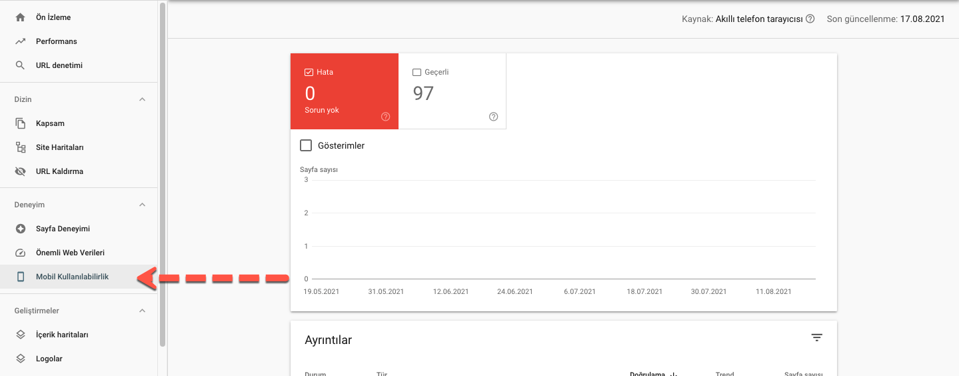The image size is (959, 376).
Task: Click the layers icon beside İçerik haritaları
Action: point(20,335)
